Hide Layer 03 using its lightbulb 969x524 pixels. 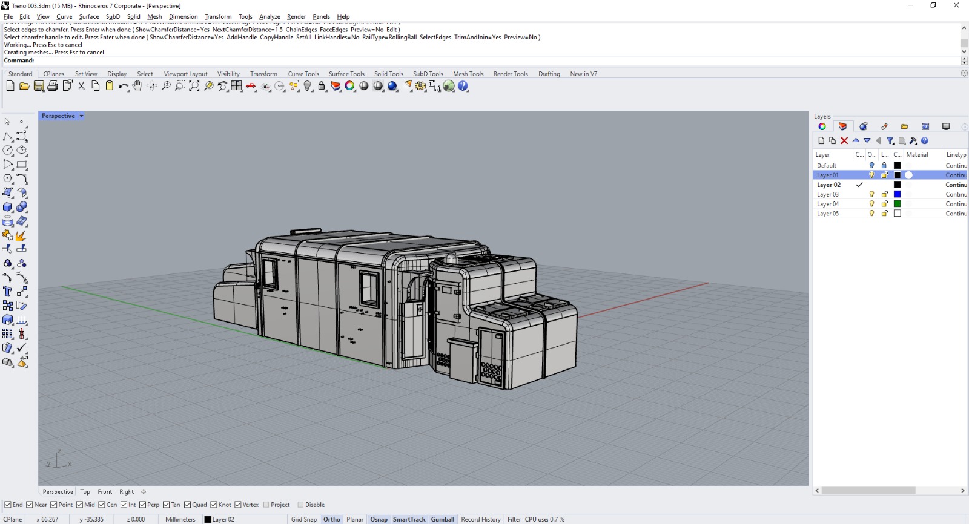pos(871,194)
